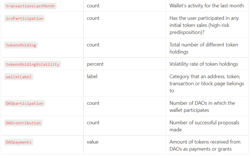Select the tokensHoldingVolatility code label
The height and width of the screenshot is (158, 251).
[x=32, y=64]
